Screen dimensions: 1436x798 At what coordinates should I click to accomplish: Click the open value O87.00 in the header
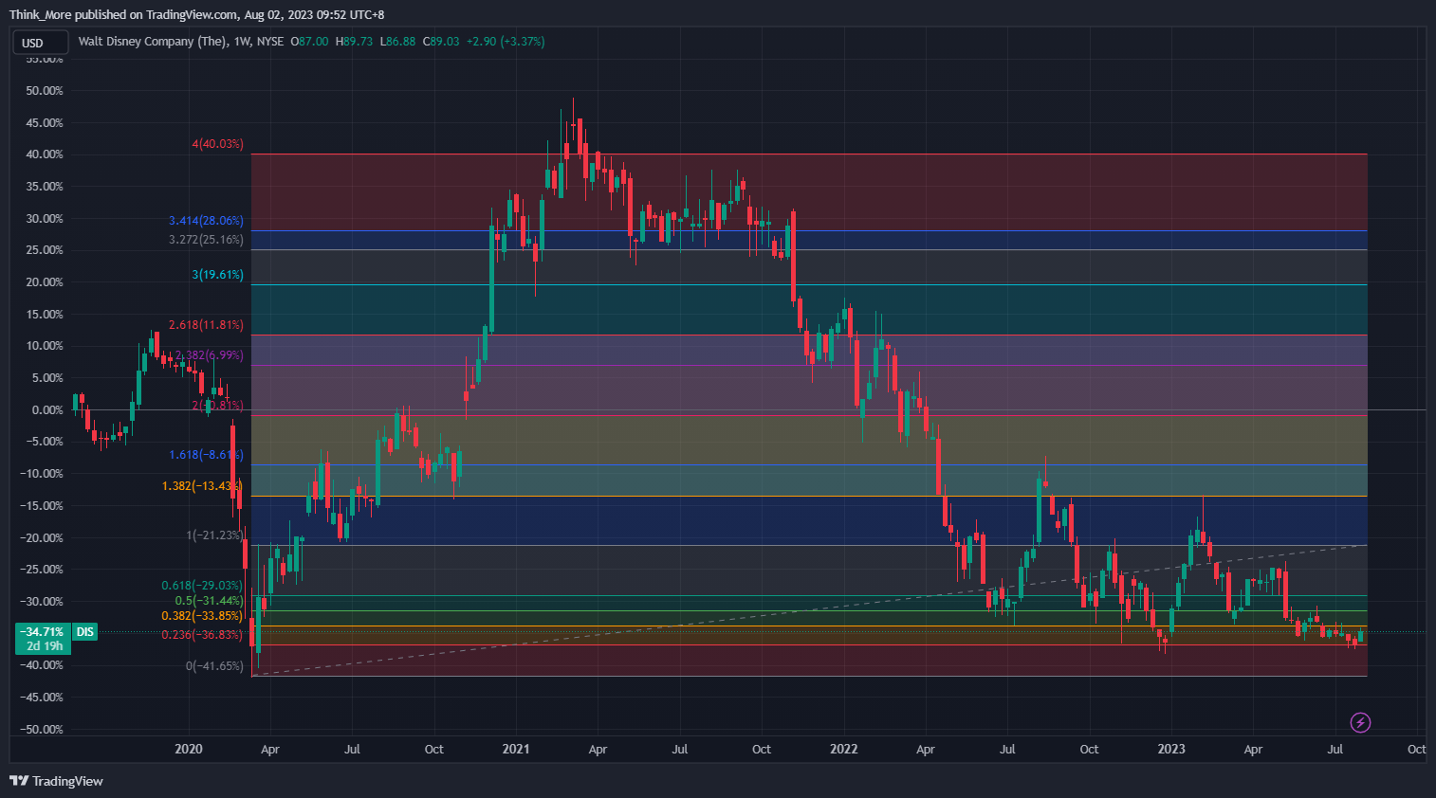pos(309,42)
